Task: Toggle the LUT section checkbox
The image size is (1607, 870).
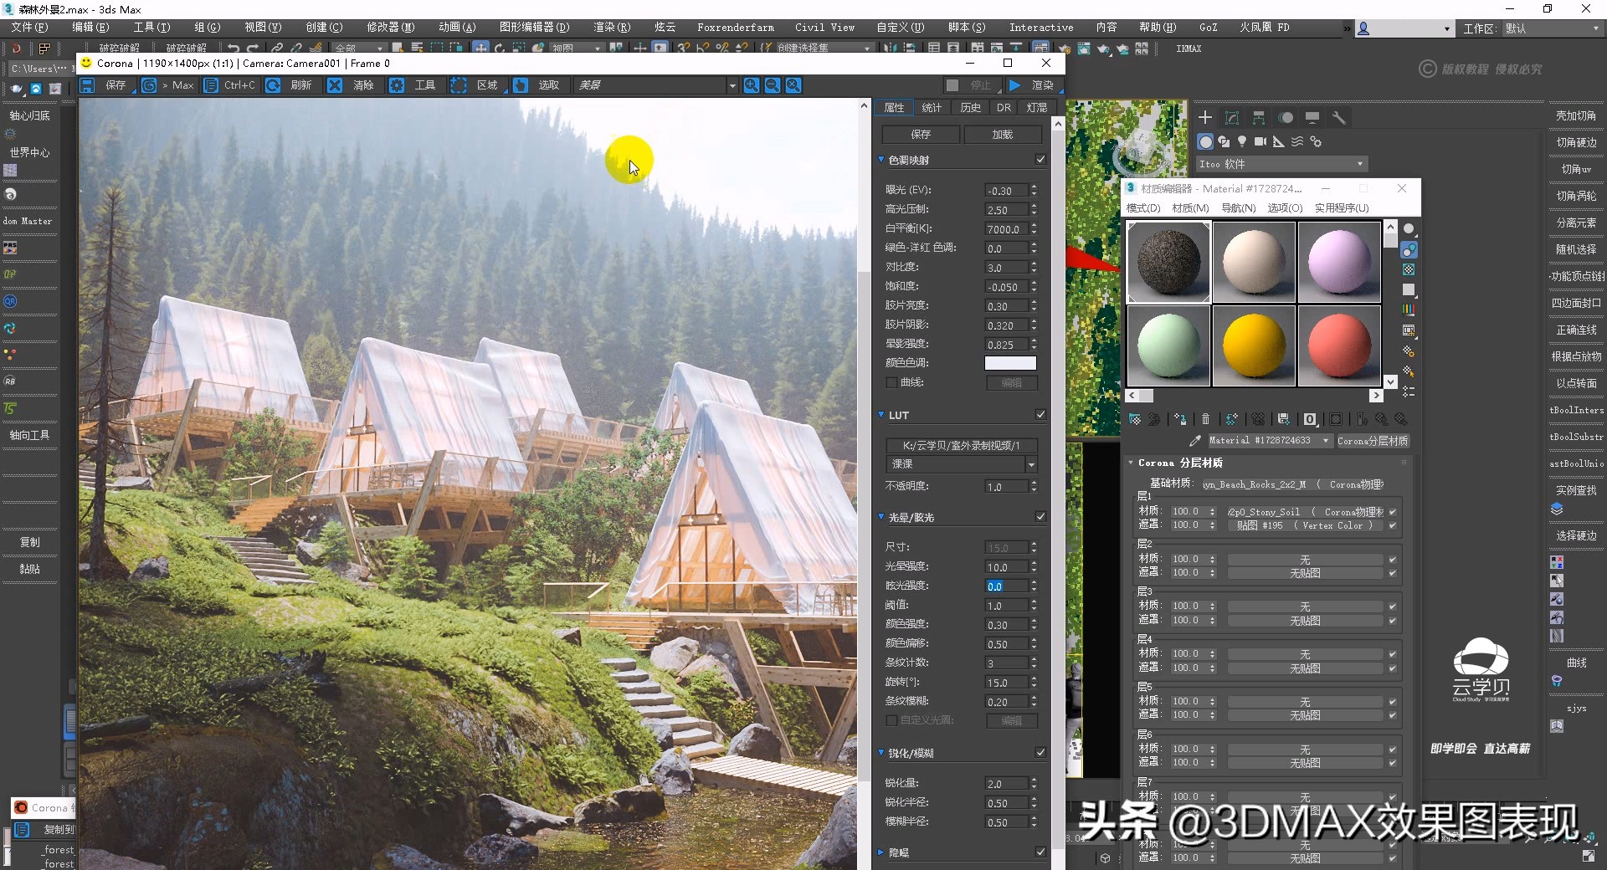Action: pos(1040,415)
